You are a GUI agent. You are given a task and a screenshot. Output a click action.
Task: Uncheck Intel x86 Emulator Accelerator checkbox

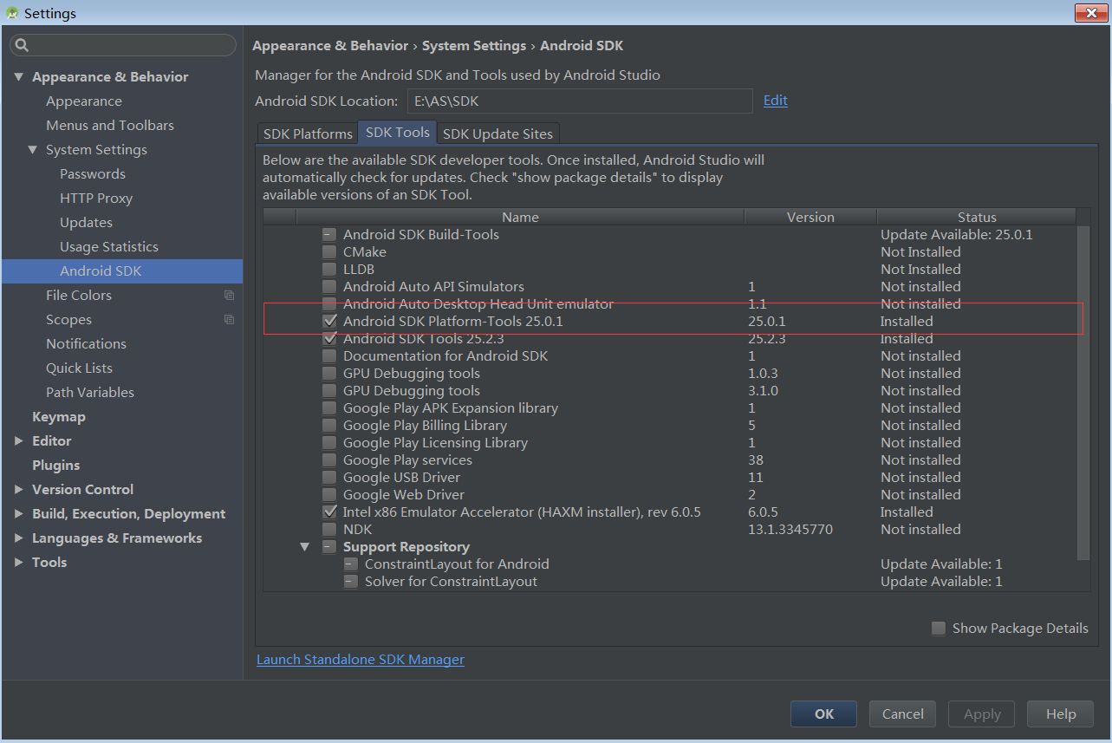(329, 512)
